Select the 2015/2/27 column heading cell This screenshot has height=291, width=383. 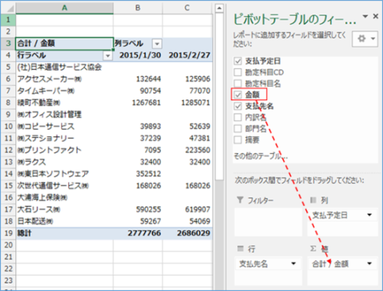click(187, 55)
